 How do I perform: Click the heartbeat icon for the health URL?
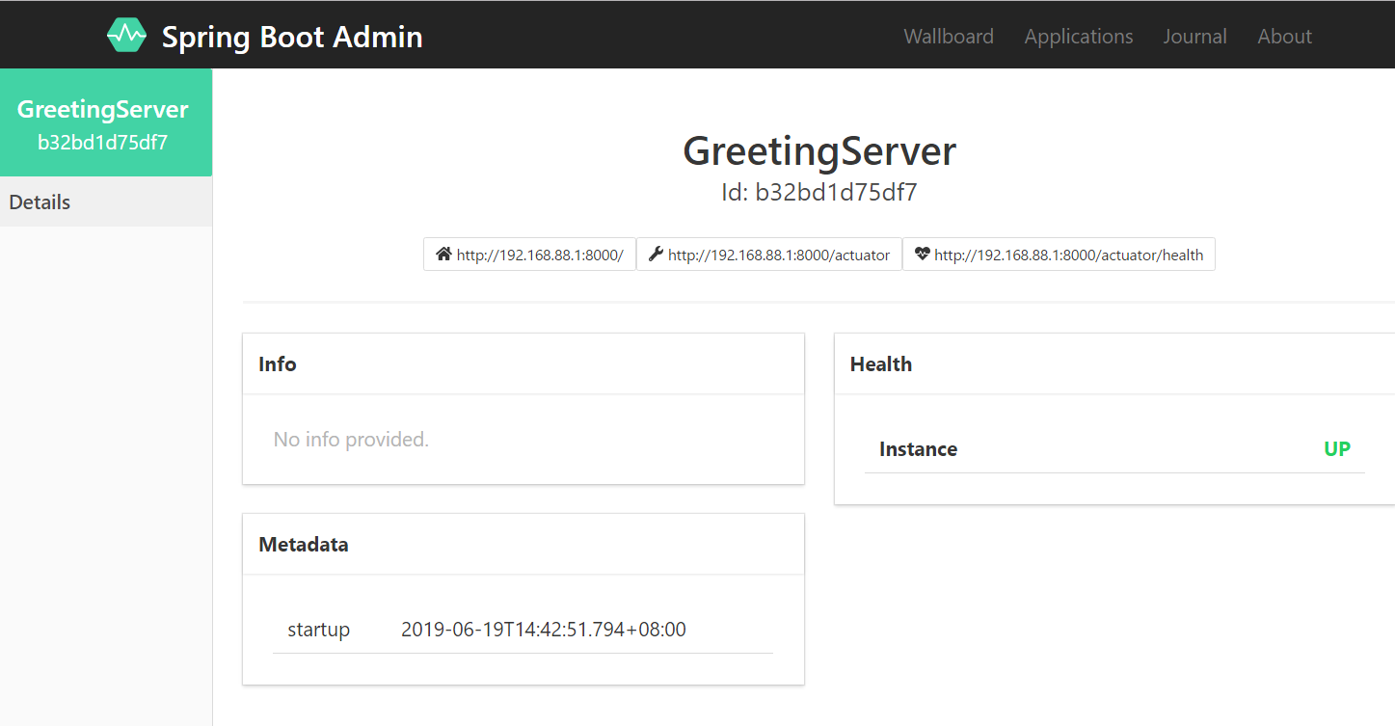pyautogui.click(x=923, y=255)
